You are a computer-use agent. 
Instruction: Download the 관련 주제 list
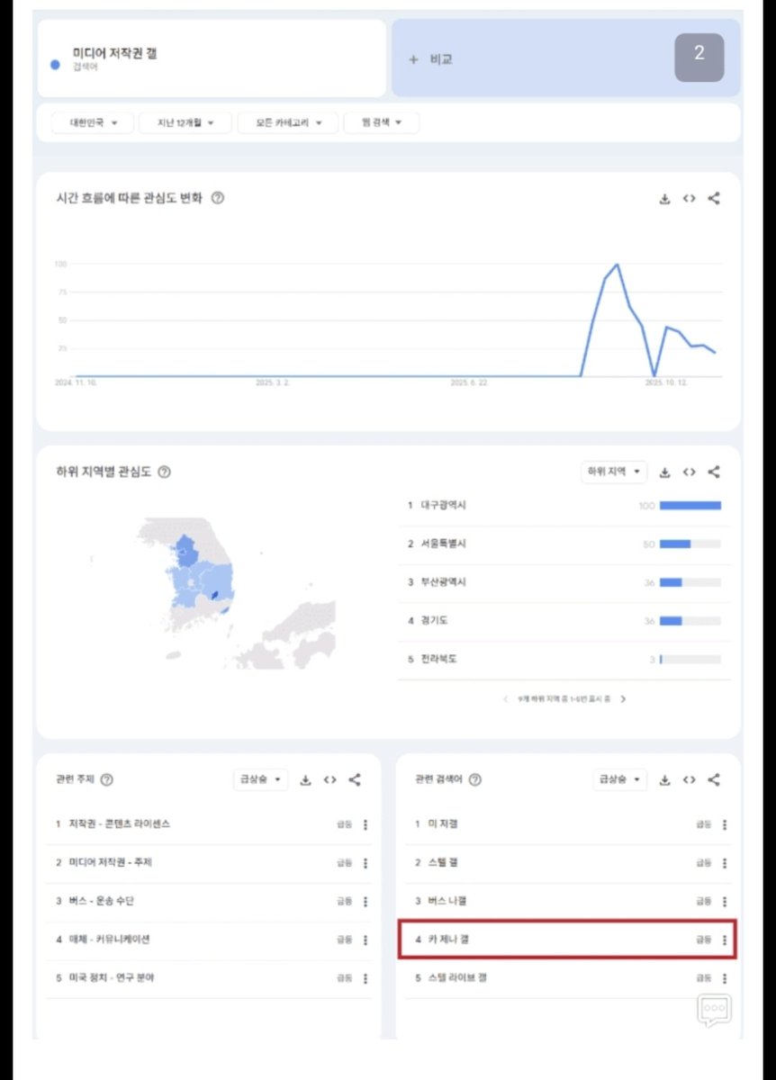click(x=305, y=779)
